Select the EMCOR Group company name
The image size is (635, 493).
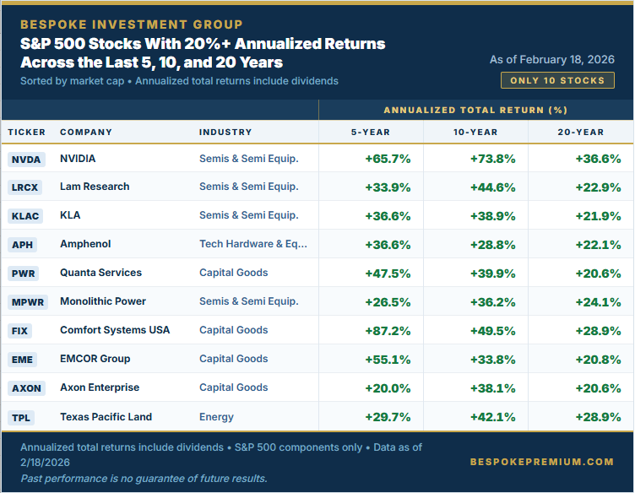(95, 359)
